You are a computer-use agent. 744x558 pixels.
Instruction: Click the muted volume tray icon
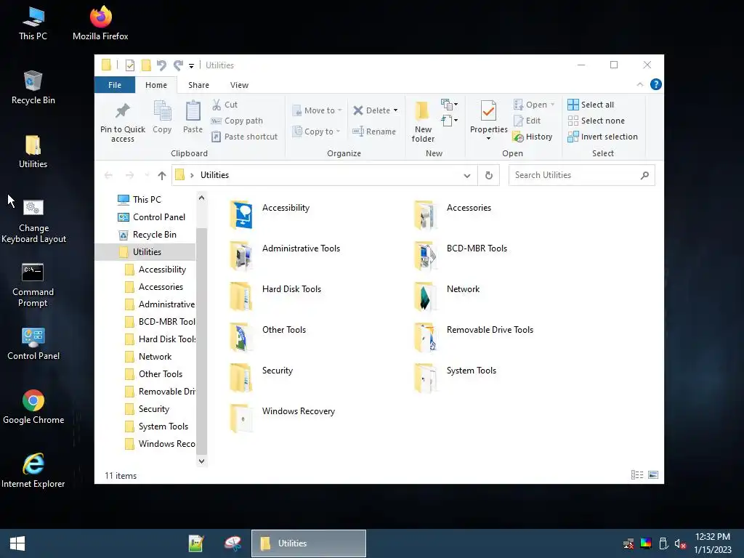pyautogui.click(x=680, y=543)
